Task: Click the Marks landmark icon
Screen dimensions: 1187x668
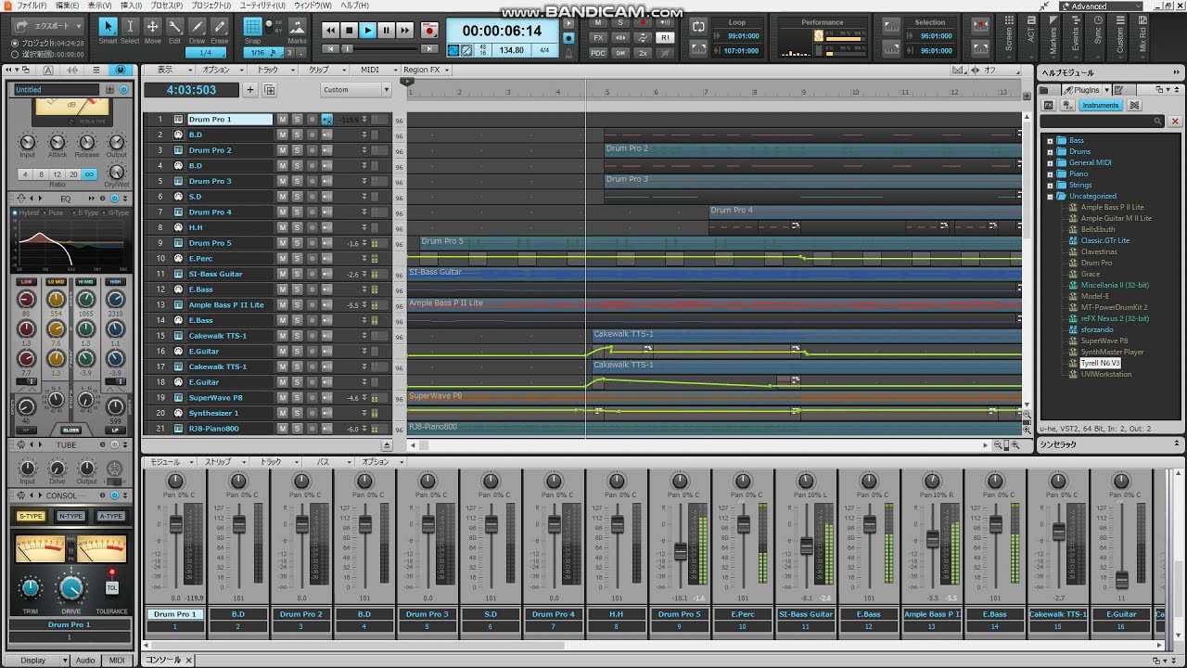Action: [297, 29]
